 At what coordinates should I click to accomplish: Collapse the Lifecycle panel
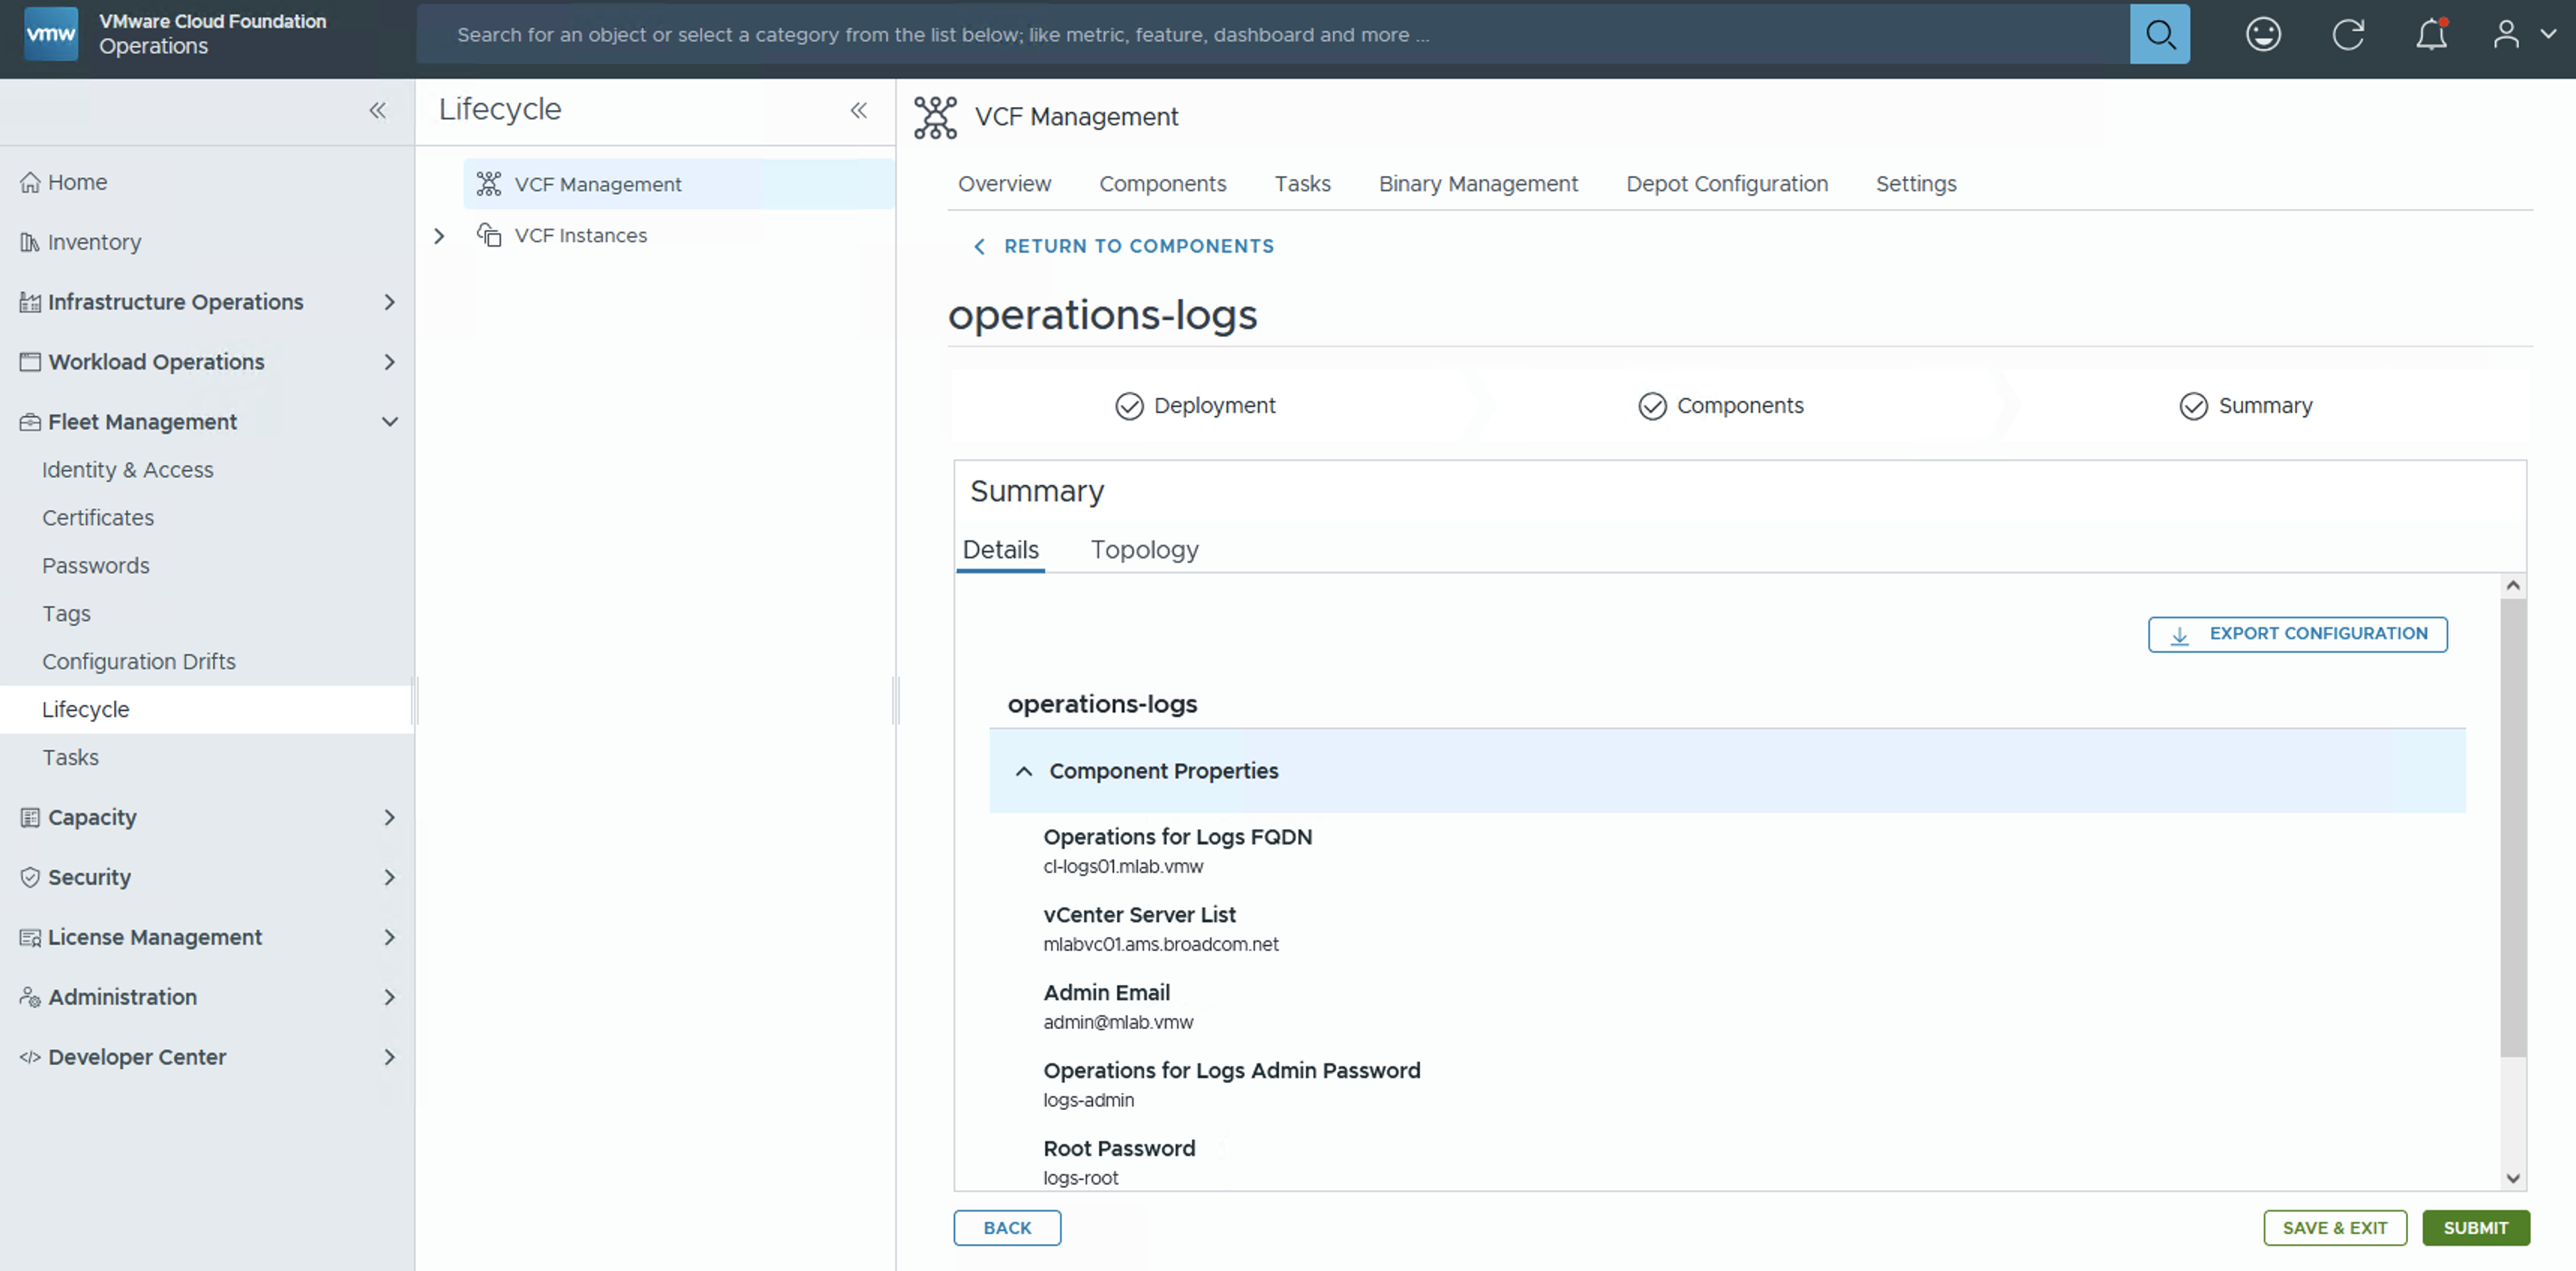(858, 111)
